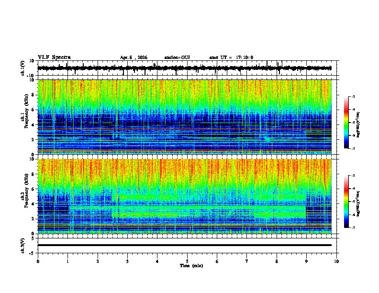This screenshot has height=293, width=379.
Task: Click the "8" kHz tick on ch.2 frequency axis
Action: [33, 174]
